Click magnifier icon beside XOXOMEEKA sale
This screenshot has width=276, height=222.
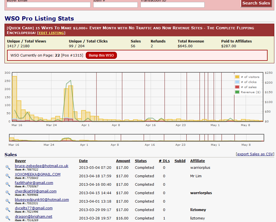pyautogui.click(x=8, y=176)
